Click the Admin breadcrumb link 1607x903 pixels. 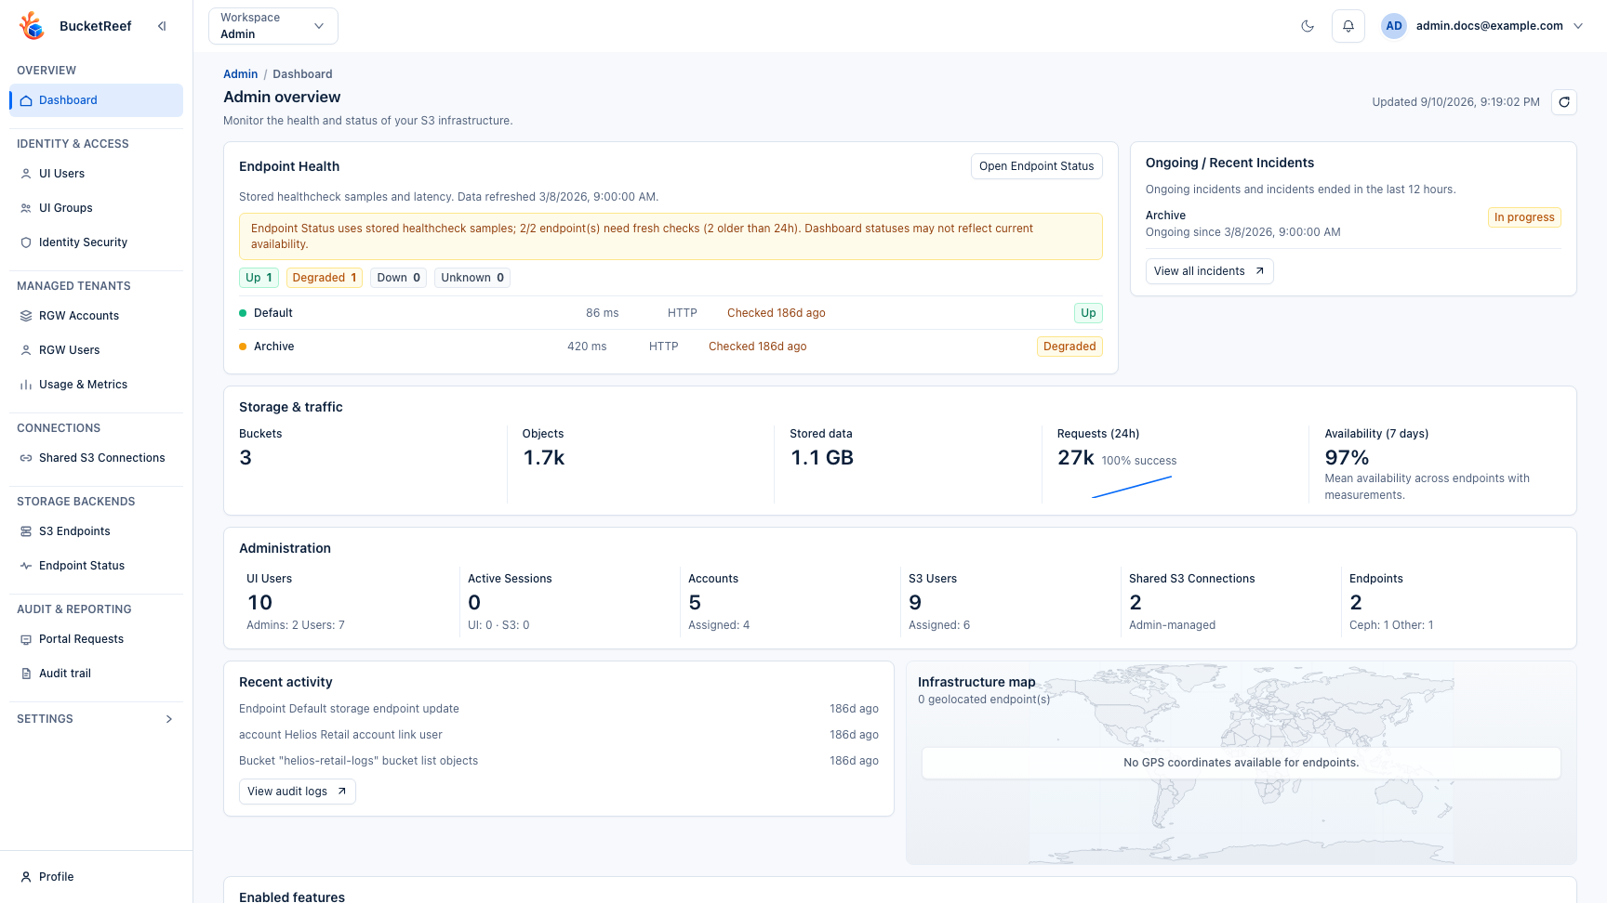[x=240, y=74]
